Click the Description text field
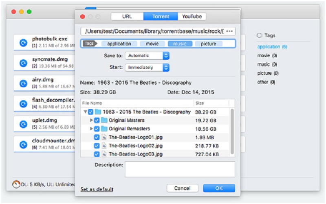 (180, 169)
